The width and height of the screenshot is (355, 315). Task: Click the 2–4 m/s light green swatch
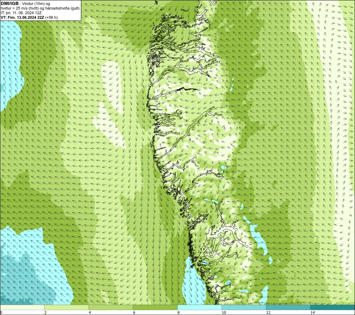click(x=66, y=307)
